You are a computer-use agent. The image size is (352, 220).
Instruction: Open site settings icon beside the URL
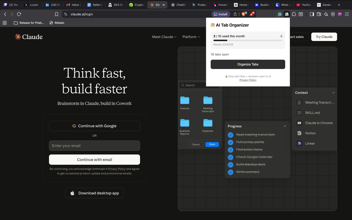(65, 14)
